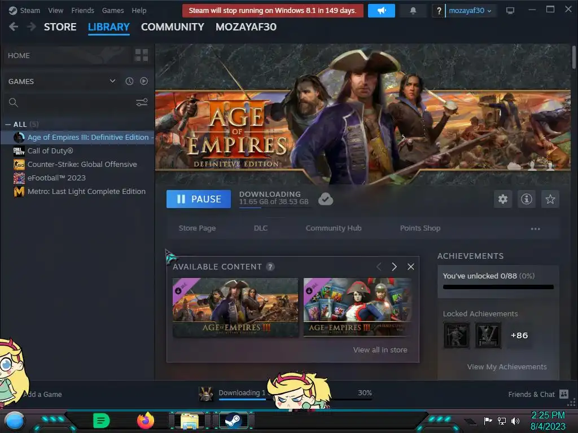The image size is (578, 433).
Task: Open the Points Shop link
Action: [420, 228]
